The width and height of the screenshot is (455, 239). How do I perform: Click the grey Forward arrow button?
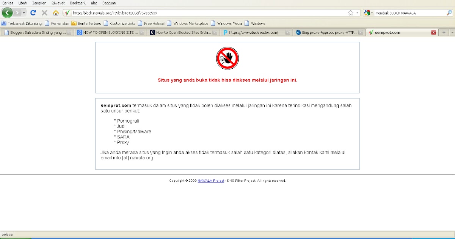point(17,13)
